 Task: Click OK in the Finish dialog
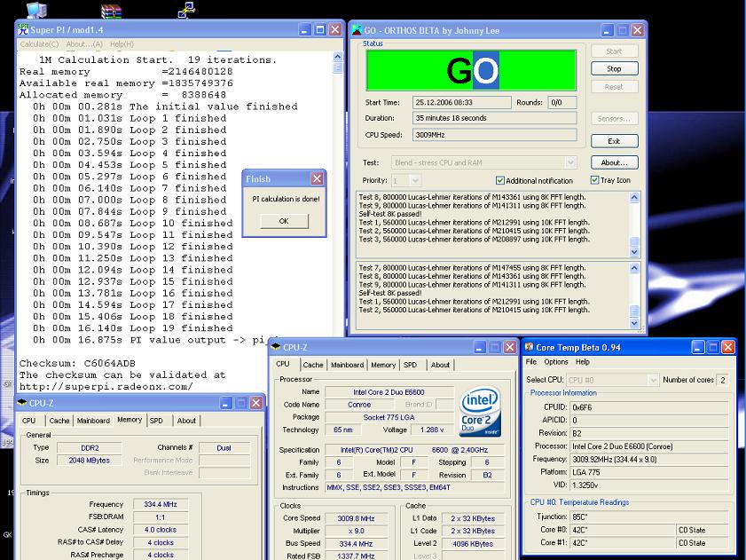pyautogui.click(x=284, y=221)
